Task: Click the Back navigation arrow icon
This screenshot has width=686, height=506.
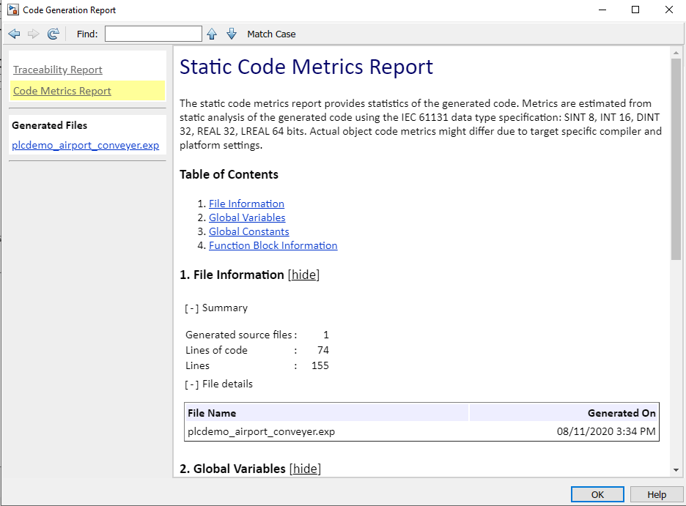Action: 14,34
